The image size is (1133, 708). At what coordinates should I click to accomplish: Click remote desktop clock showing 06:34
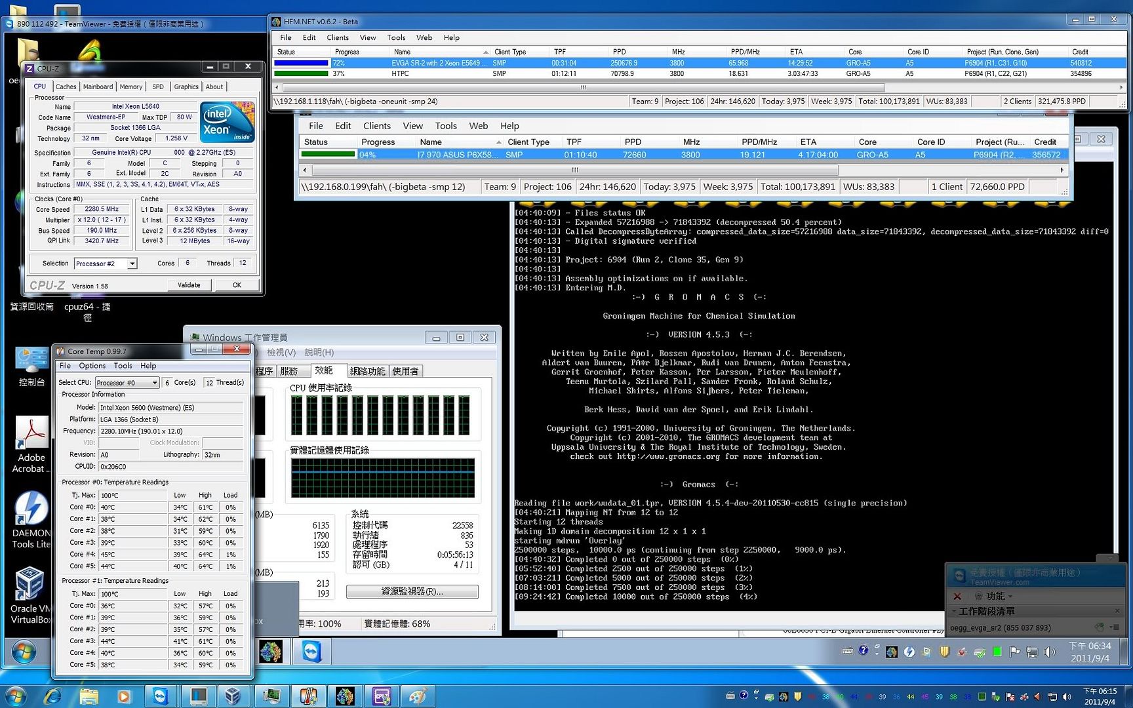tap(1090, 652)
